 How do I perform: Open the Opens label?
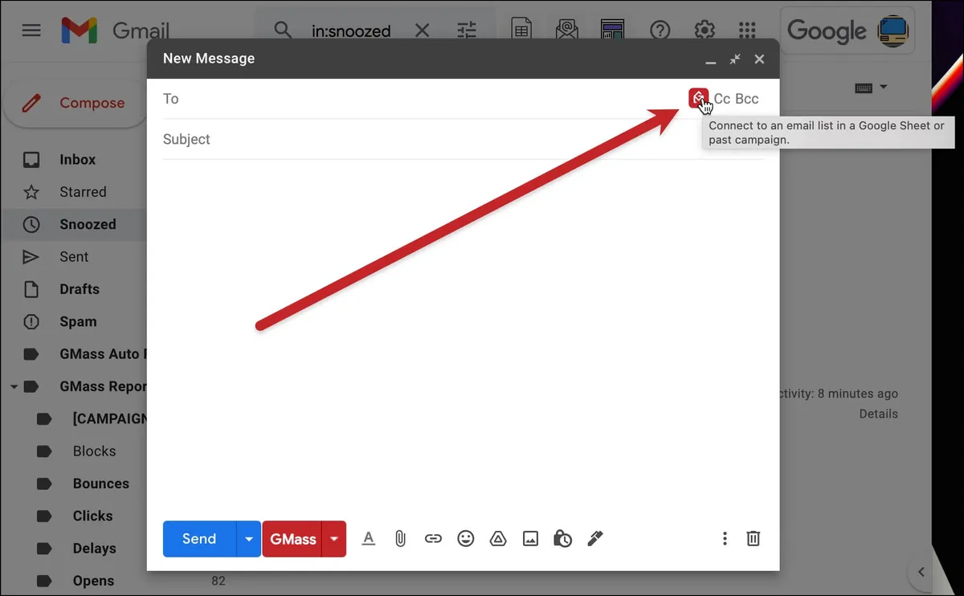(x=93, y=581)
